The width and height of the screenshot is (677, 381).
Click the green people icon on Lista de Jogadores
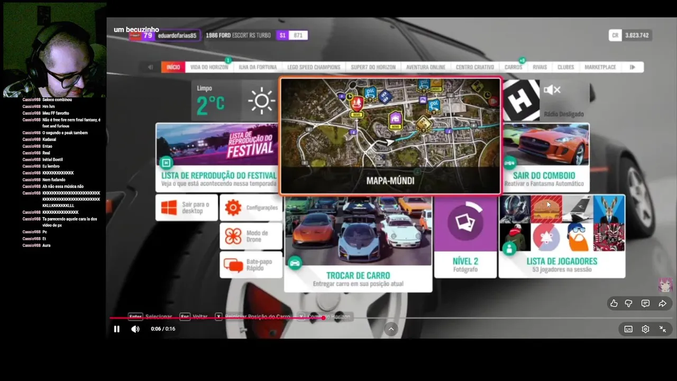[509, 249]
